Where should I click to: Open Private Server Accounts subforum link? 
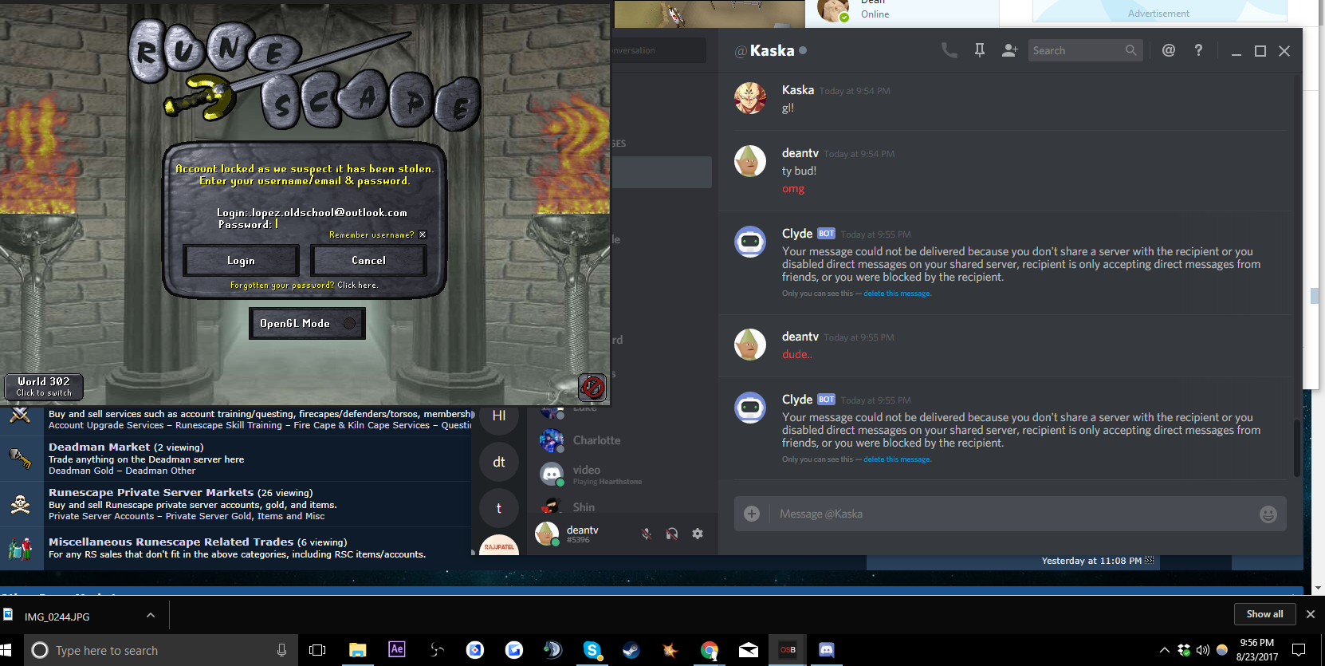coord(101,516)
